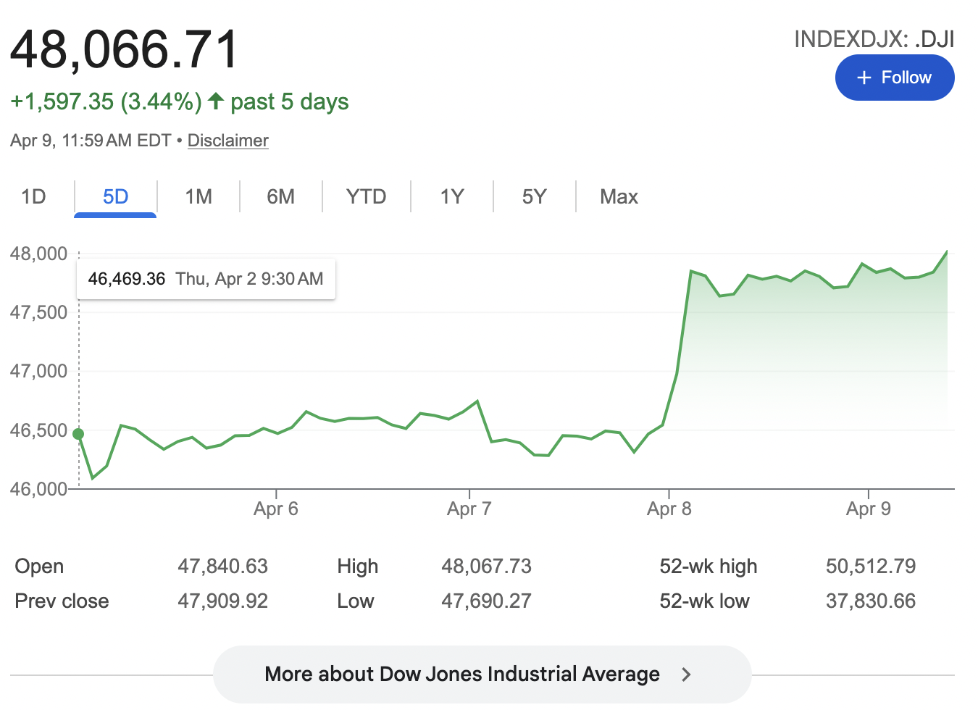Click the INDEXDJX: .DJI ticker label
Screen dimensions: 978x710
[x=874, y=39]
